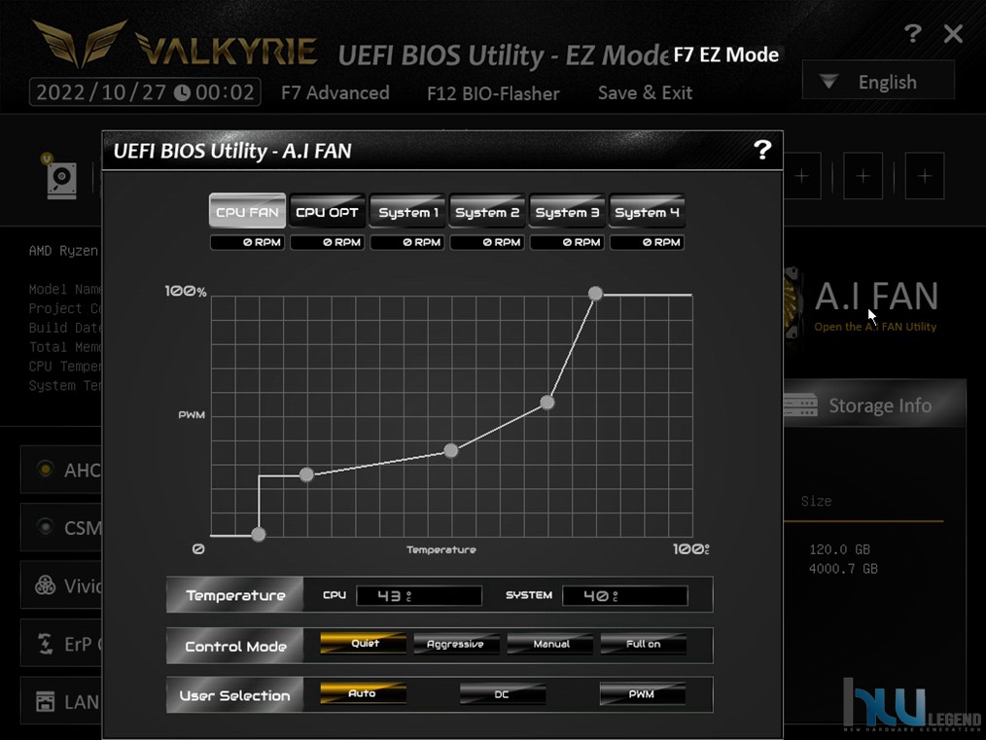Click the 0 RPM readout under System 4
The image size is (986, 740).
[647, 242]
